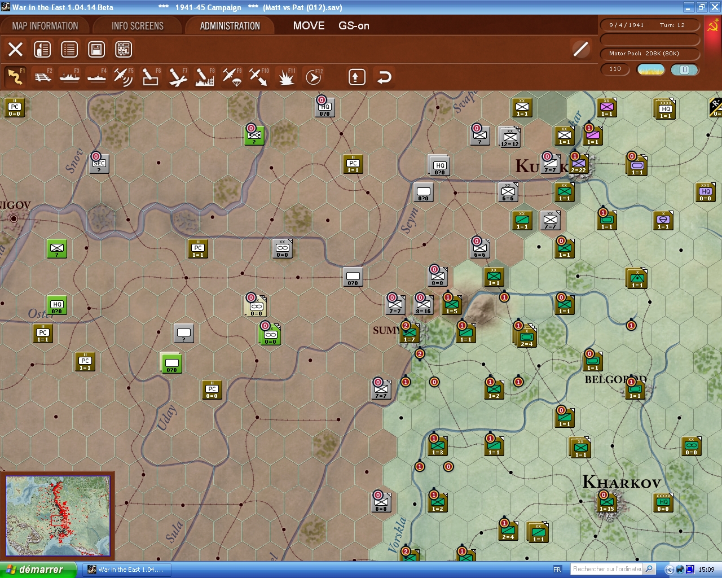Select the F6 bomb unit mode

pyautogui.click(x=150, y=76)
